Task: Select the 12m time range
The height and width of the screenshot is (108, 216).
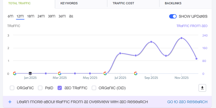Action: (20, 16)
